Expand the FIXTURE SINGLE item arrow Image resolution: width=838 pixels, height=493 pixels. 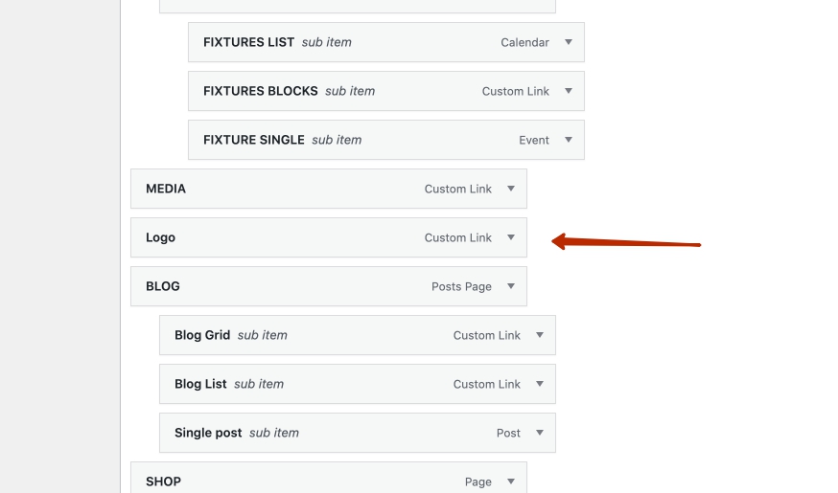[x=569, y=140]
